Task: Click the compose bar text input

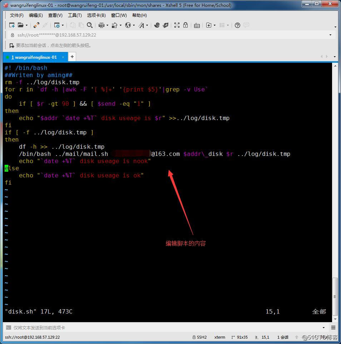Action: pos(166,328)
